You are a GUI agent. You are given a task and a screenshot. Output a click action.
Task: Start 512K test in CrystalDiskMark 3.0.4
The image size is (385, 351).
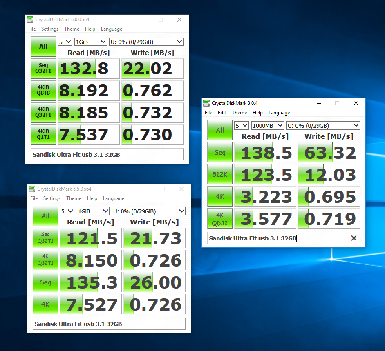click(220, 174)
